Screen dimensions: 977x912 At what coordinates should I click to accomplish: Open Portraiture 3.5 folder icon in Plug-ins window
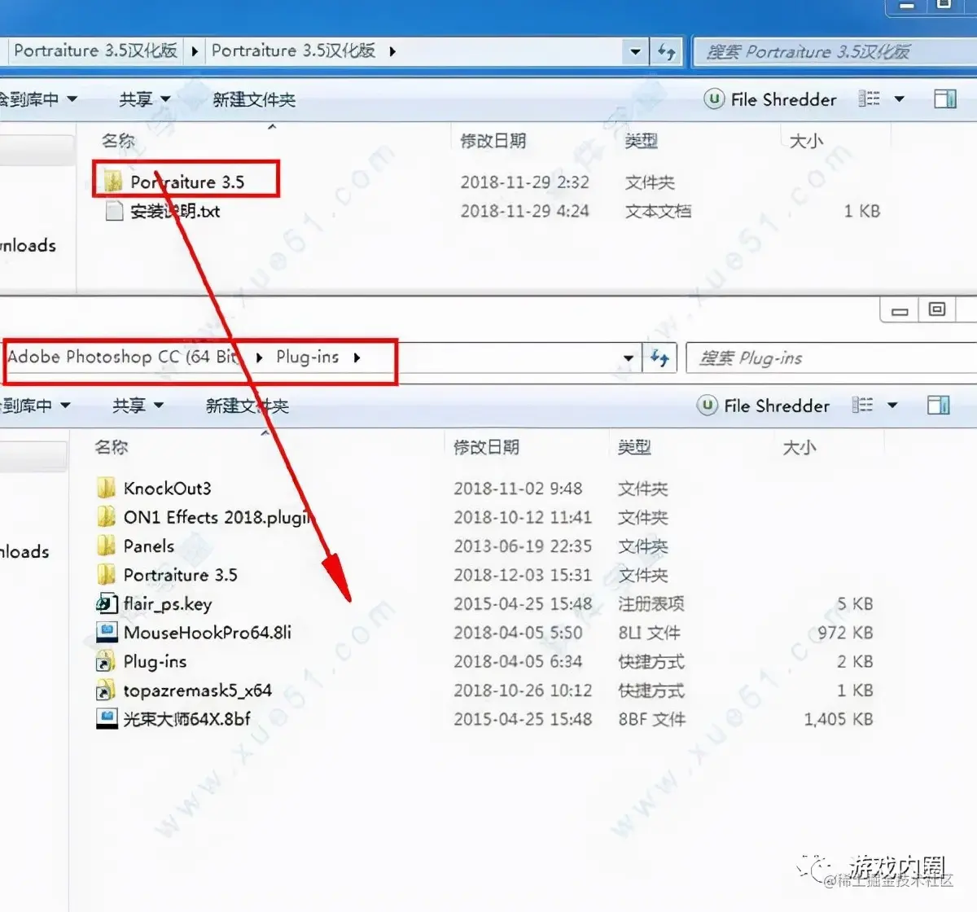[106, 575]
